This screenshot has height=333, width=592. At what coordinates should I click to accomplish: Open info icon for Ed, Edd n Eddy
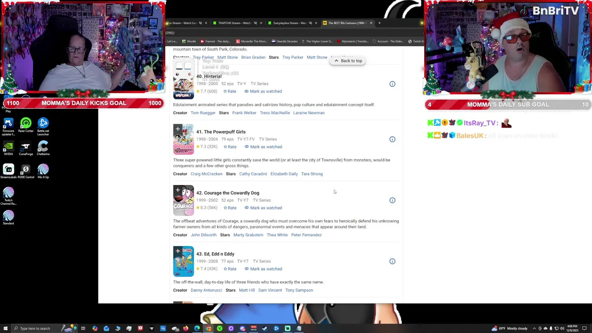pyautogui.click(x=392, y=261)
